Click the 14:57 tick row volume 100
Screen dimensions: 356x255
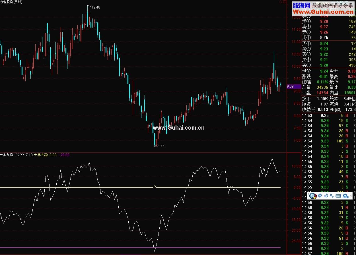pos(329,253)
